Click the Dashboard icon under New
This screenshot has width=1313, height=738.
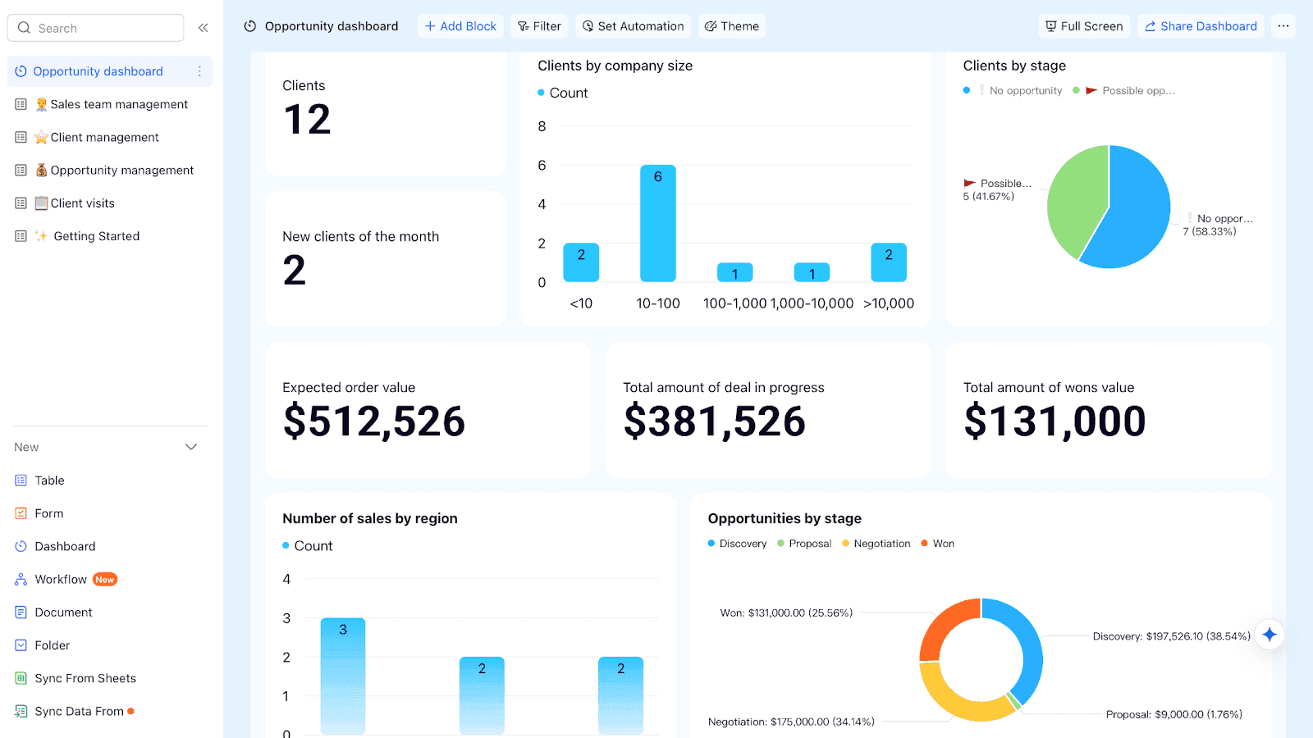click(x=21, y=546)
